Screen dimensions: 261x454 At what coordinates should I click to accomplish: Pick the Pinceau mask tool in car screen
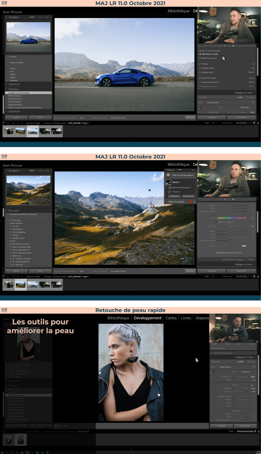[x=203, y=64]
